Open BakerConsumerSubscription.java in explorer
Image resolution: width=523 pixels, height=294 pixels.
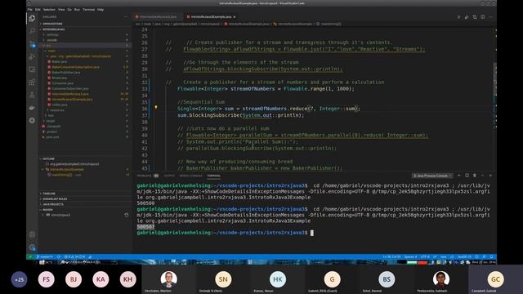pyautogui.click(x=76, y=67)
